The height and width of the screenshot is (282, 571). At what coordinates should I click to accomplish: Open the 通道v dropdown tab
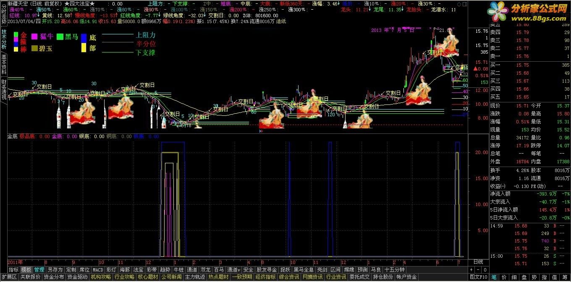(x=234, y=270)
